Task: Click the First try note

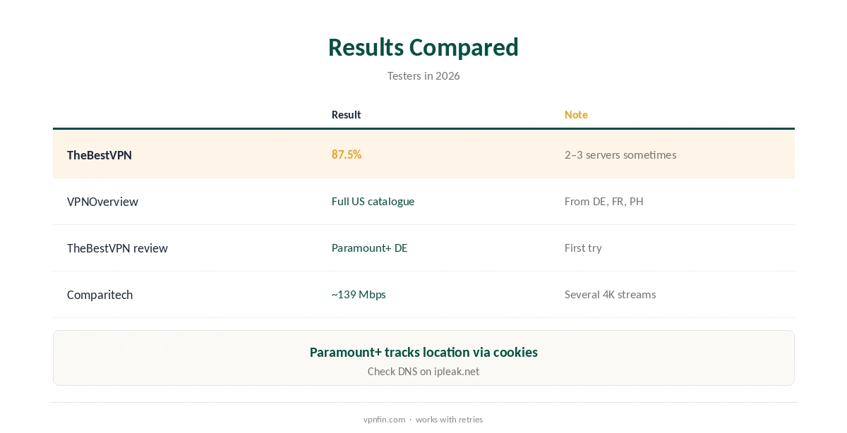Action: pyautogui.click(x=583, y=248)
